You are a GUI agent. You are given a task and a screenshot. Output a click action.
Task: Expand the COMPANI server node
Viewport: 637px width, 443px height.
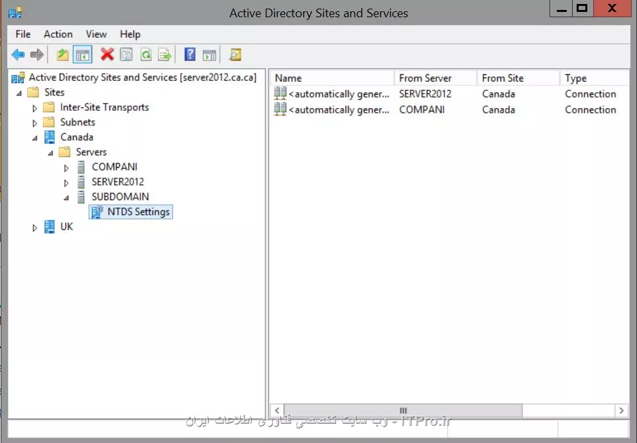click(x=66, y=168)
